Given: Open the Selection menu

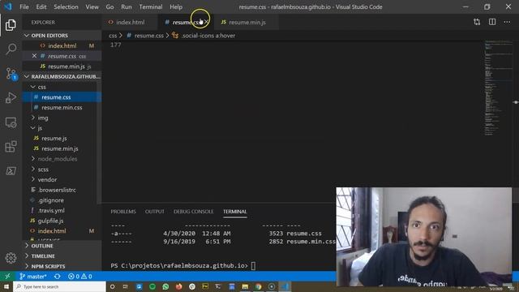Looking at the screenshot, I should click(66, 6).
